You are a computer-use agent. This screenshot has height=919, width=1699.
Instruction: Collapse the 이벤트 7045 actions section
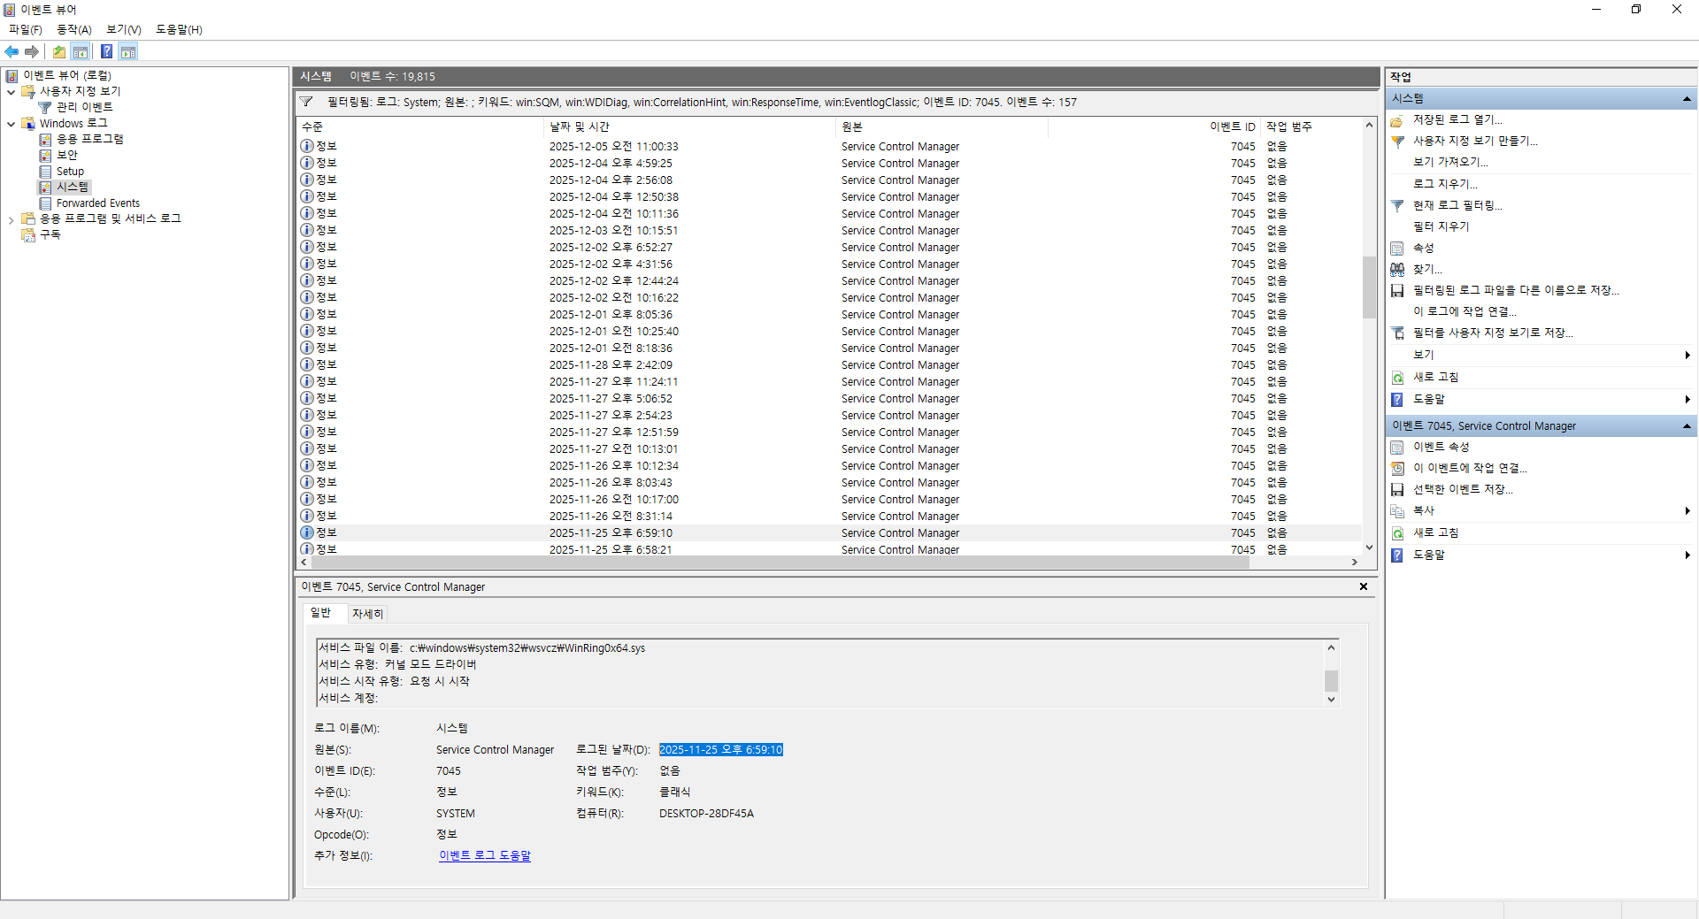[x=1687, y=426]
